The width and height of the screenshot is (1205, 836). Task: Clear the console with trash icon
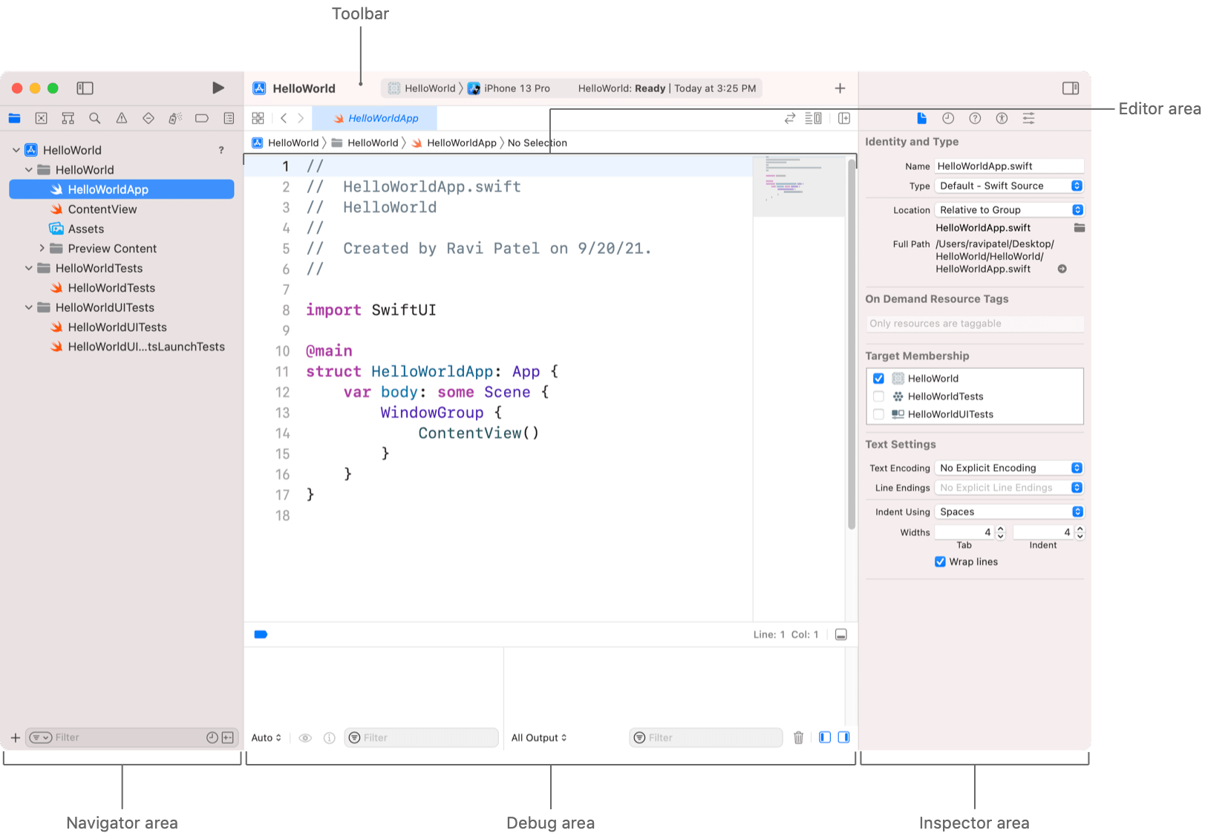(x=798, y=737)
